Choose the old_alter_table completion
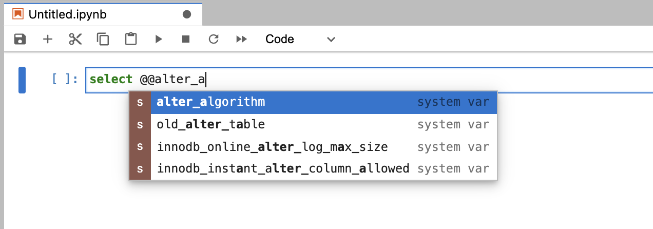The image size is (653, 229). (x=313, y=124)
